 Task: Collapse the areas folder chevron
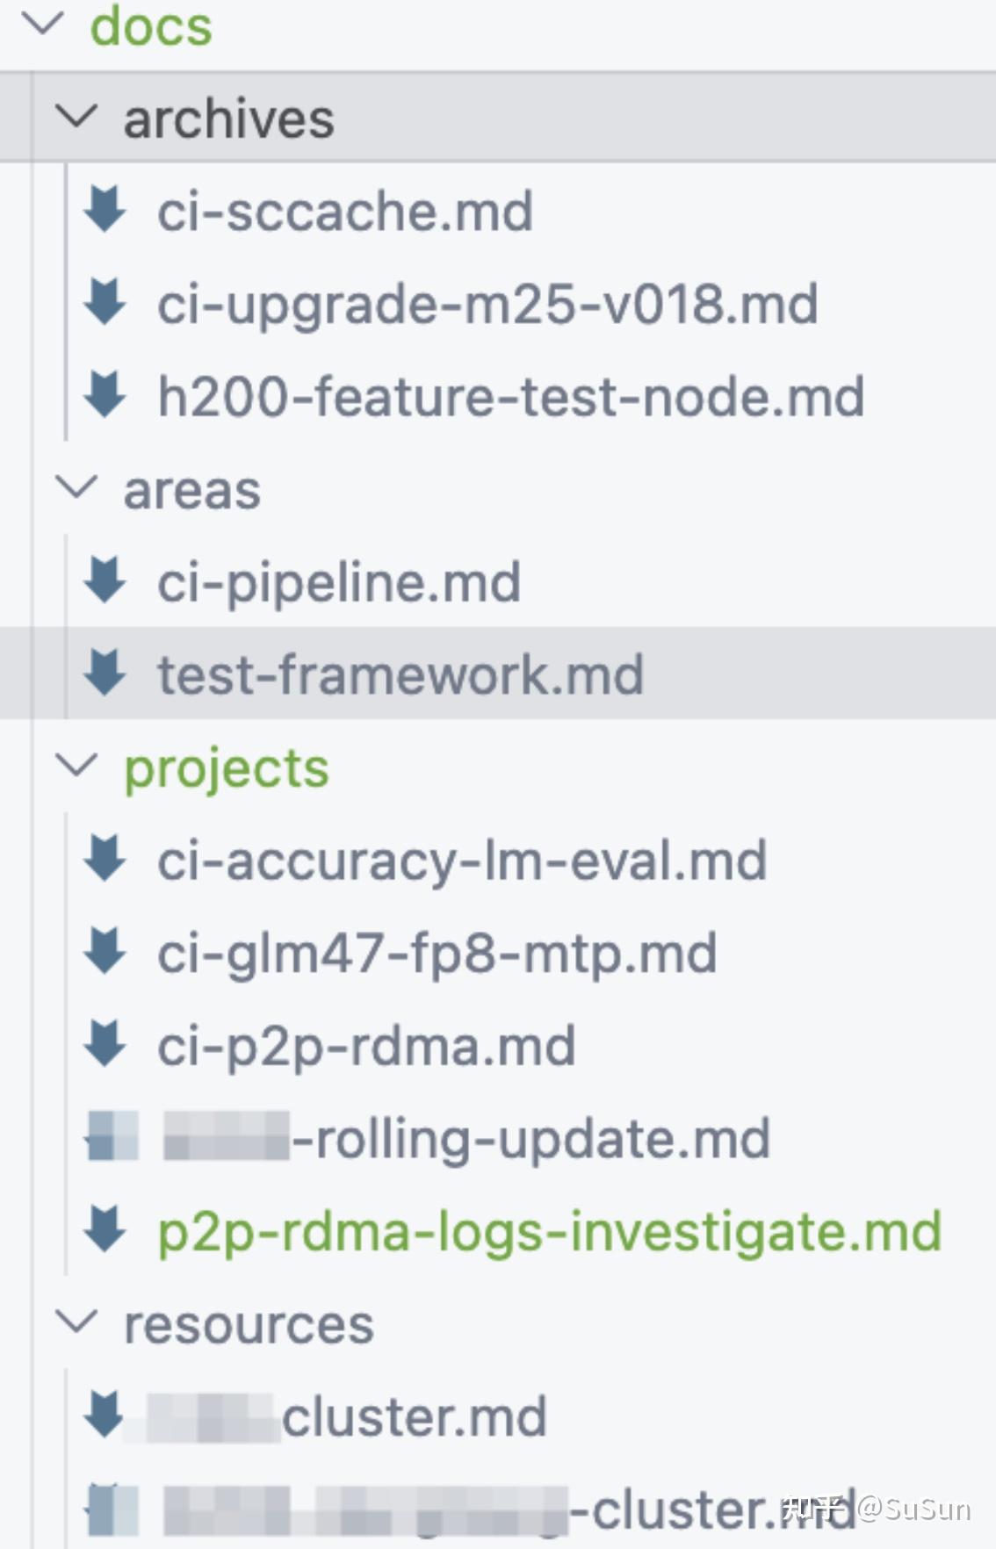(76, 487)
